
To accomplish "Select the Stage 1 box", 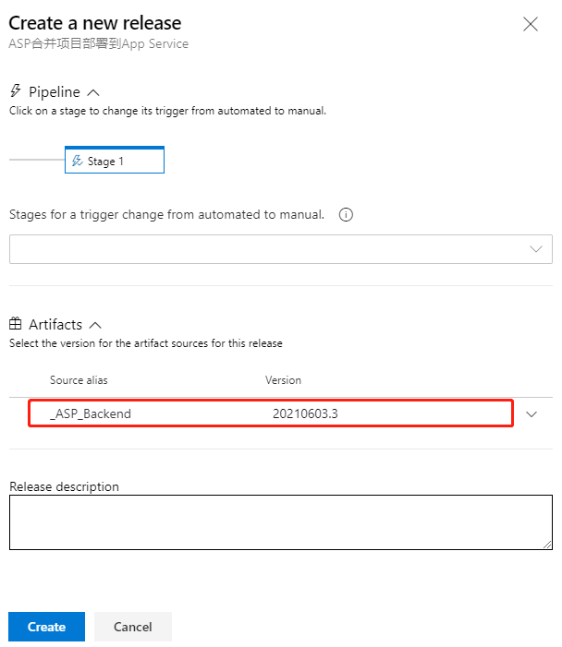I will pyautogui.click(x=115, y=160).
